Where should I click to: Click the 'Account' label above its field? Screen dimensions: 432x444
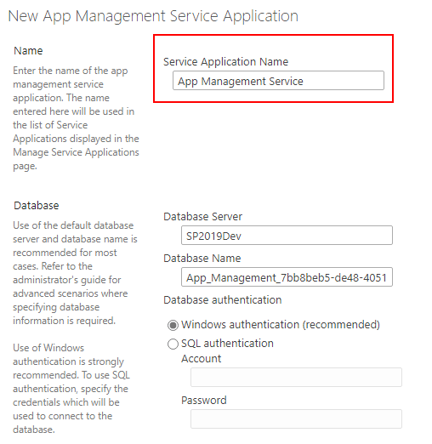(x=201, y=359)
